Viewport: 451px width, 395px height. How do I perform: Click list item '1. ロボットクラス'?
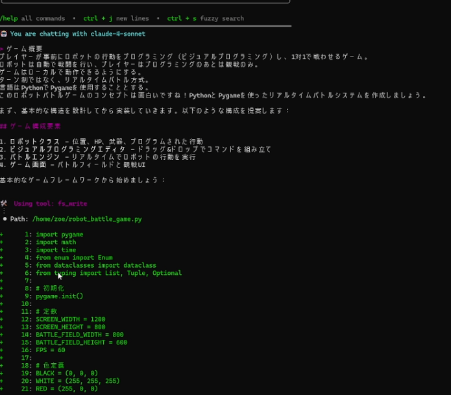(x=101, y=142)
